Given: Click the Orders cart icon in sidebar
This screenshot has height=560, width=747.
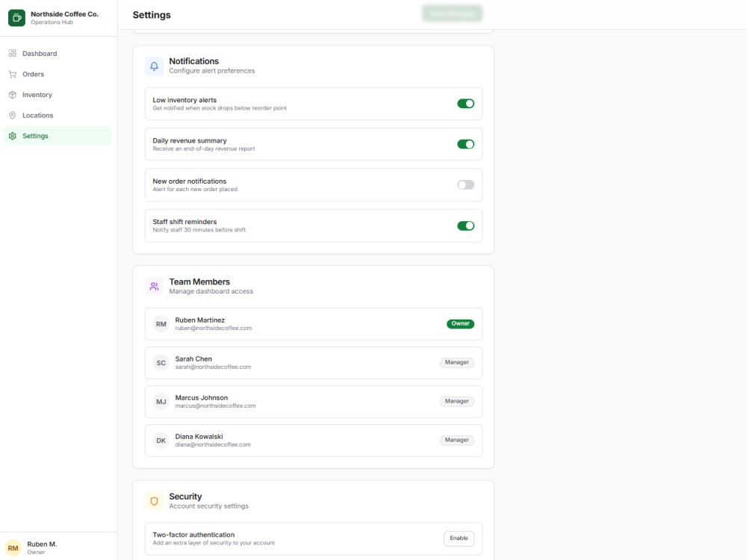Looking at the screenshot, I should [13, 74].
